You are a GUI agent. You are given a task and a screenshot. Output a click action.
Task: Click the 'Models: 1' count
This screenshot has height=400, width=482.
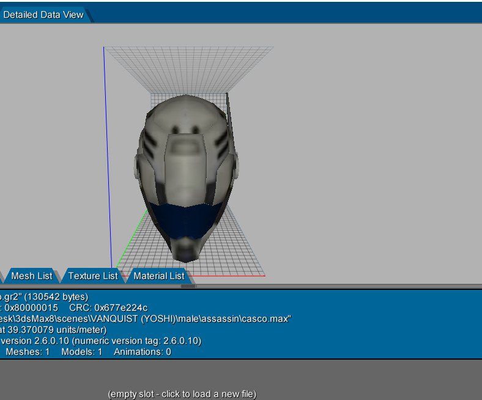click(x=82, y=352)
